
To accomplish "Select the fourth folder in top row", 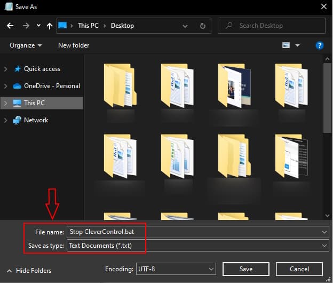I will 291,85.
